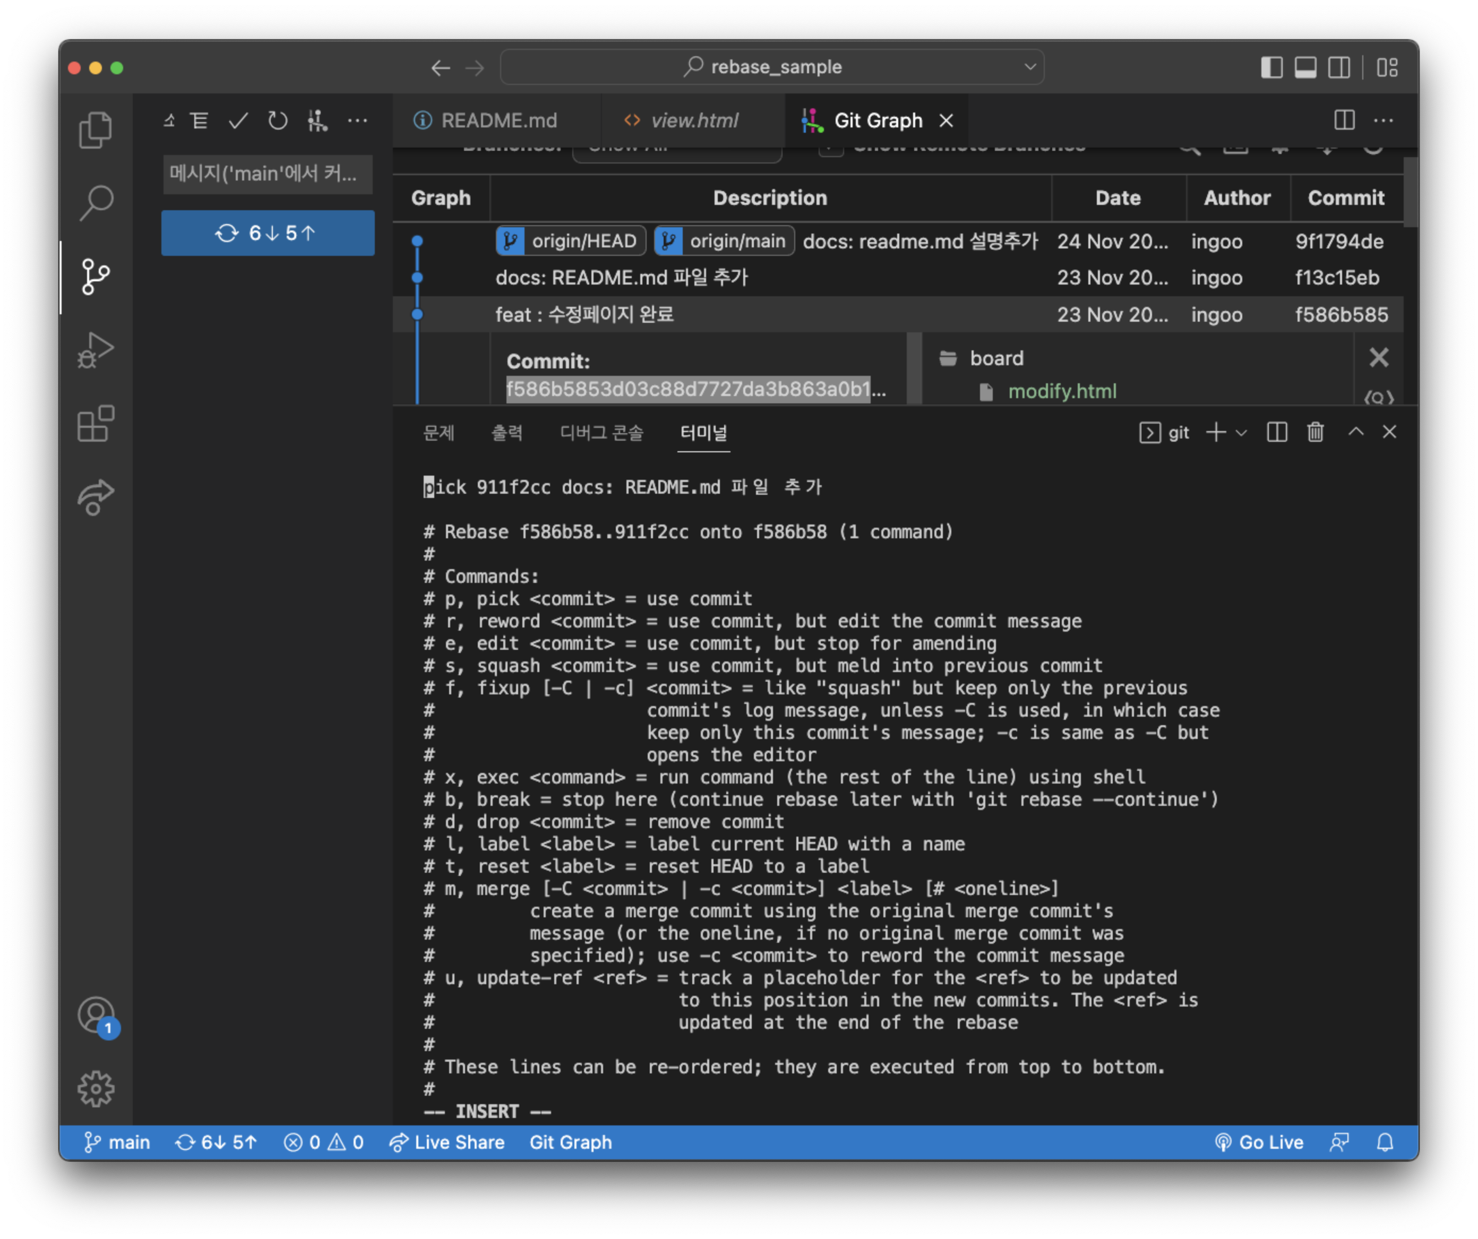
Task: Maximize panel size with chevron up
Action: click(1355, 432)
